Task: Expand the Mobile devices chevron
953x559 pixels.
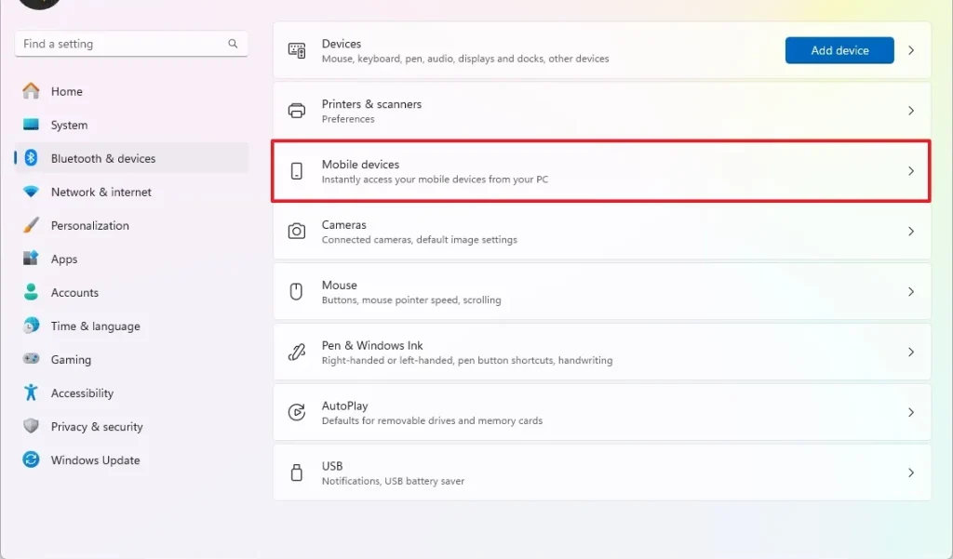Action: coord(911,171)
